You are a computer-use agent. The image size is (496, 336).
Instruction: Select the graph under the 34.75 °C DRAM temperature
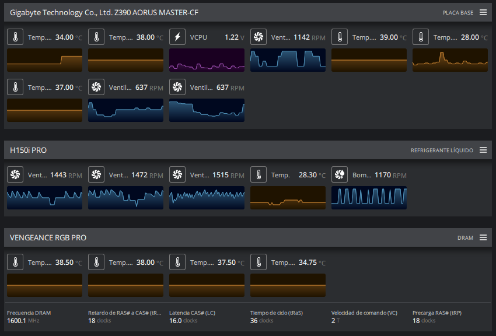click(x=288, y=285)
